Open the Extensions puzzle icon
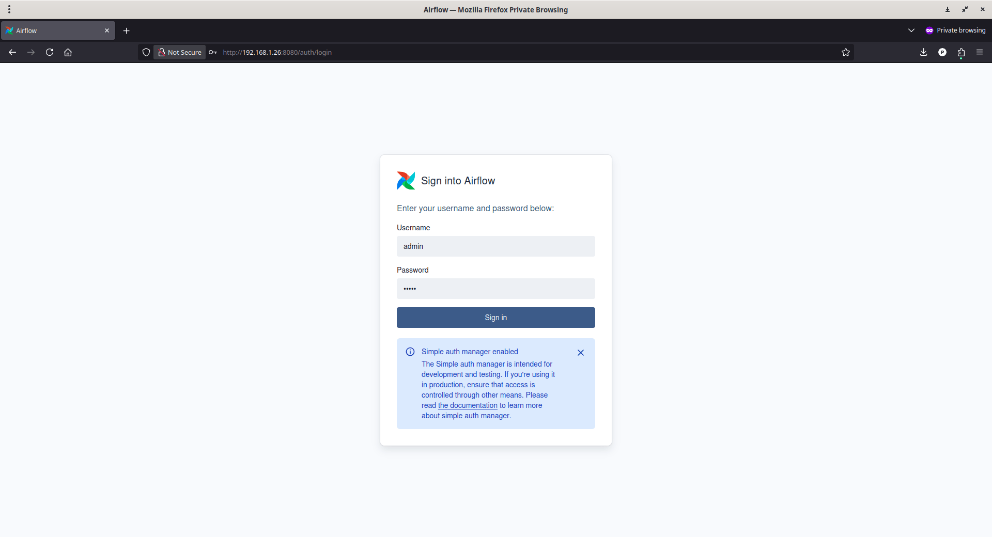 [x=961, y=52]
